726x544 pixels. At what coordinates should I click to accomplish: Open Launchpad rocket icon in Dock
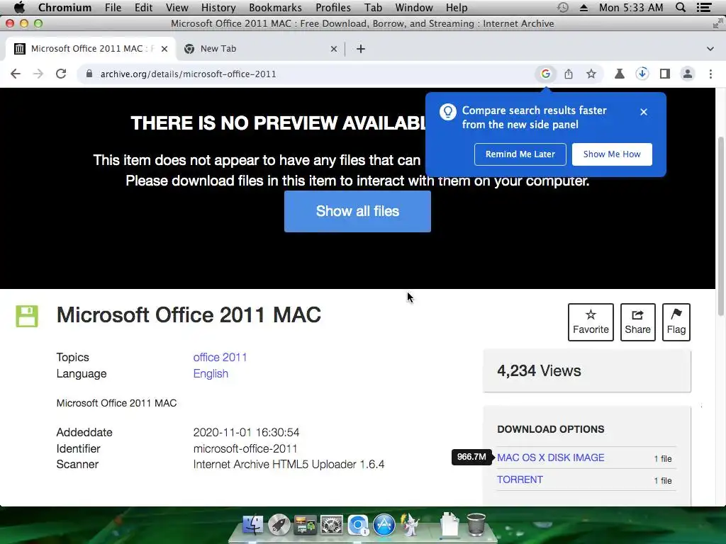(x=279, y=525)
